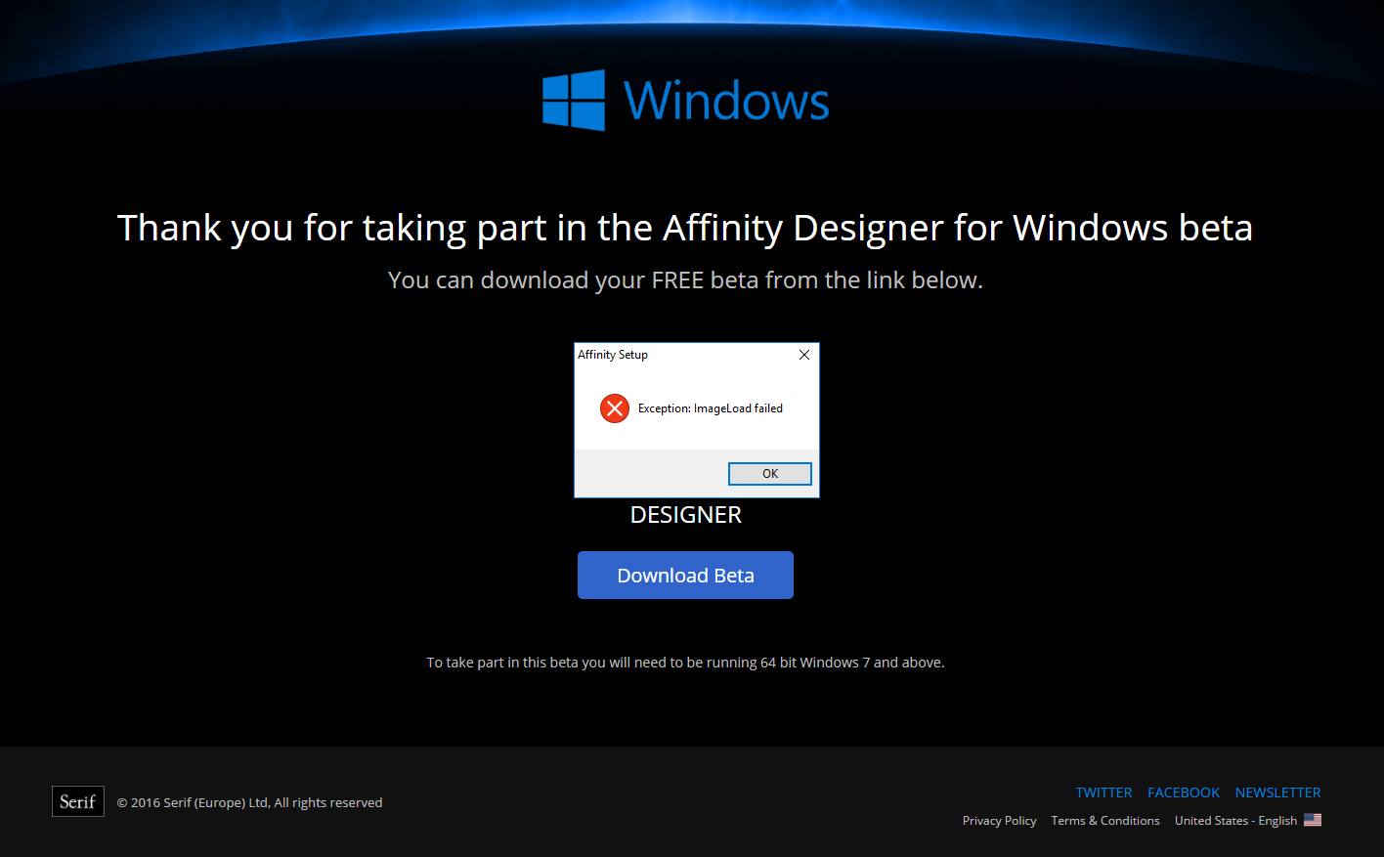Screen dimensions: 1384x857
Task: Open the Privacy Policy link
Action: point(999,821)
